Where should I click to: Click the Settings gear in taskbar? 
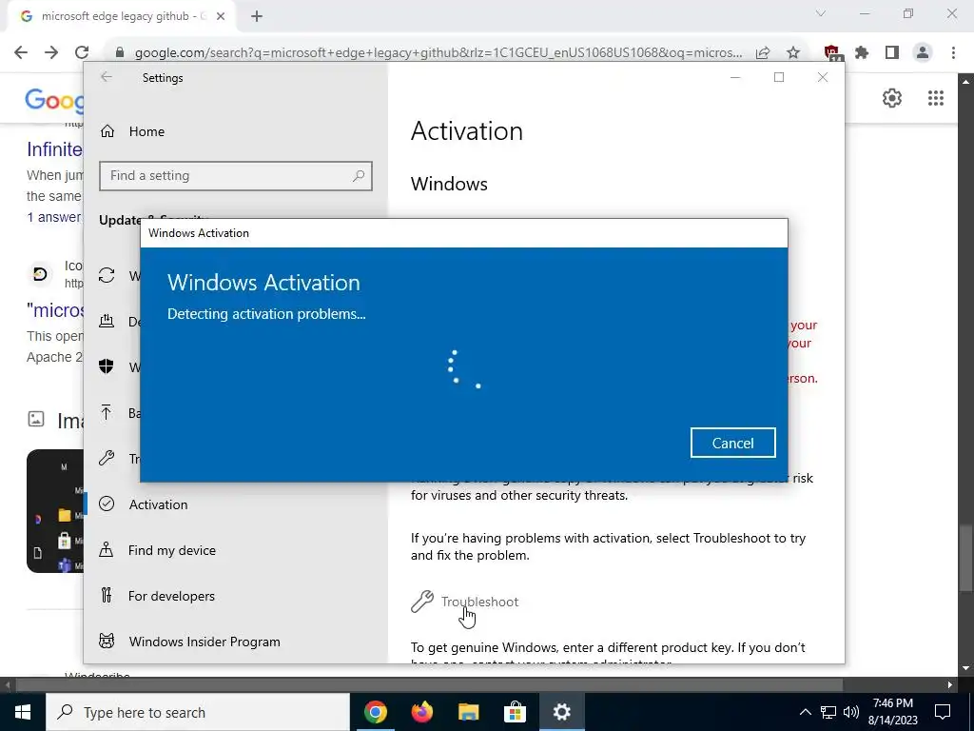pyautogui.click(x=561, y=712)
